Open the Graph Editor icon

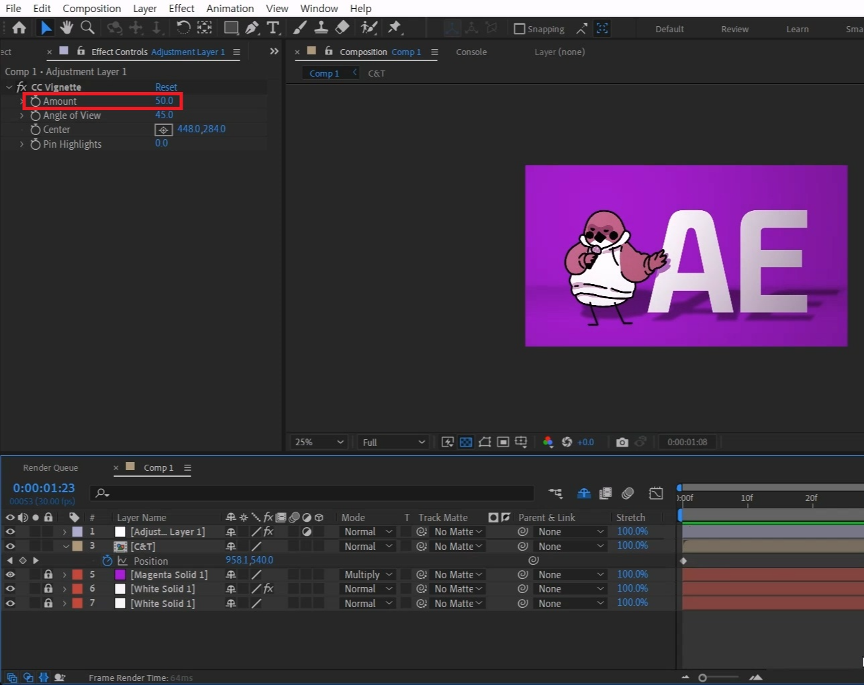point(656,494)
